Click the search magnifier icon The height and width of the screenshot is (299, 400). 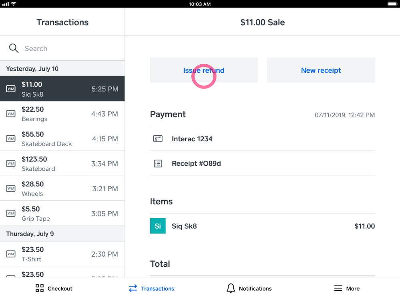pos(14,48)
